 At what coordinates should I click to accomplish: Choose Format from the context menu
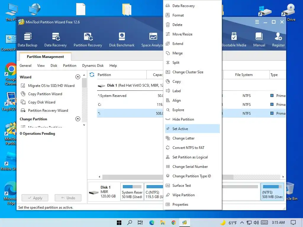192,15
